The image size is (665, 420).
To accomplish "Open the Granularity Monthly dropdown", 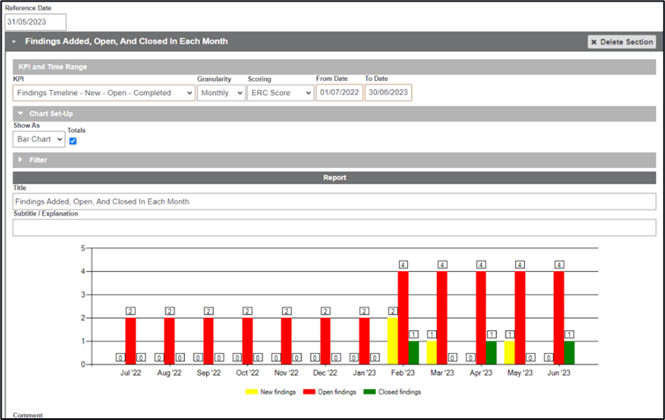I will point(221,92).
